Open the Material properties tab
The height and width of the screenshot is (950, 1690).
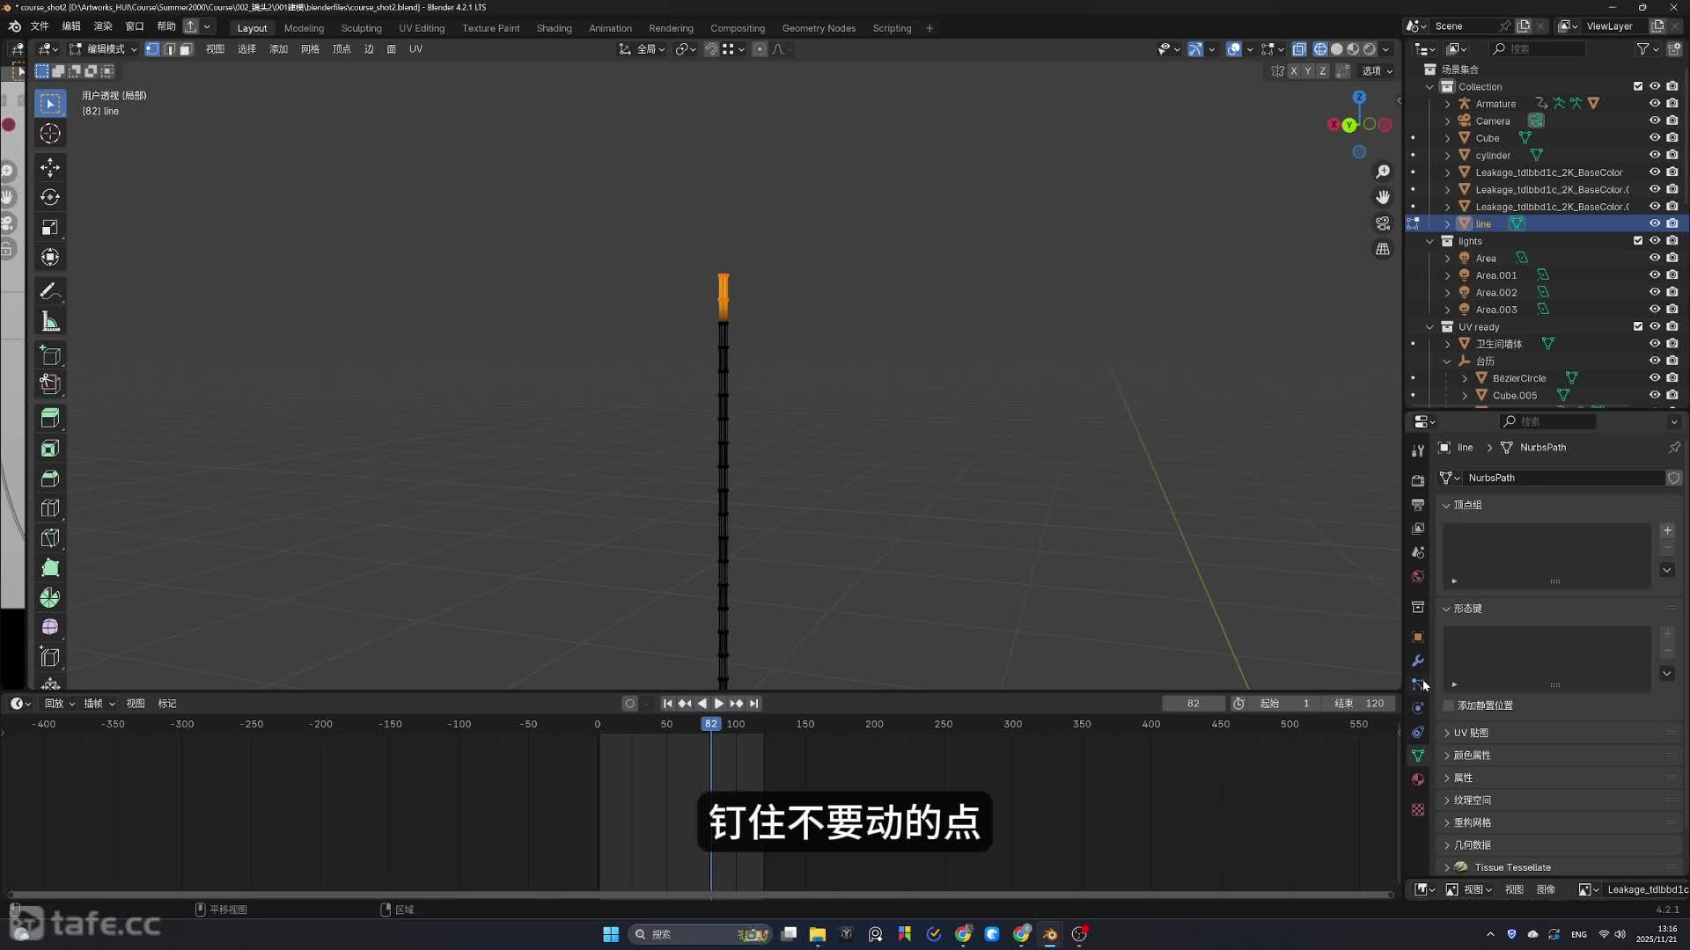pyautogui.click(x=1417, y=779)
